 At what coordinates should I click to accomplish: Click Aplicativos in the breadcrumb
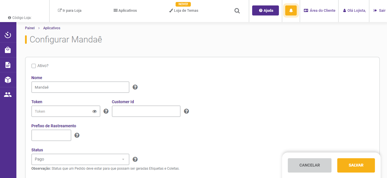click(x=52, y=28)
